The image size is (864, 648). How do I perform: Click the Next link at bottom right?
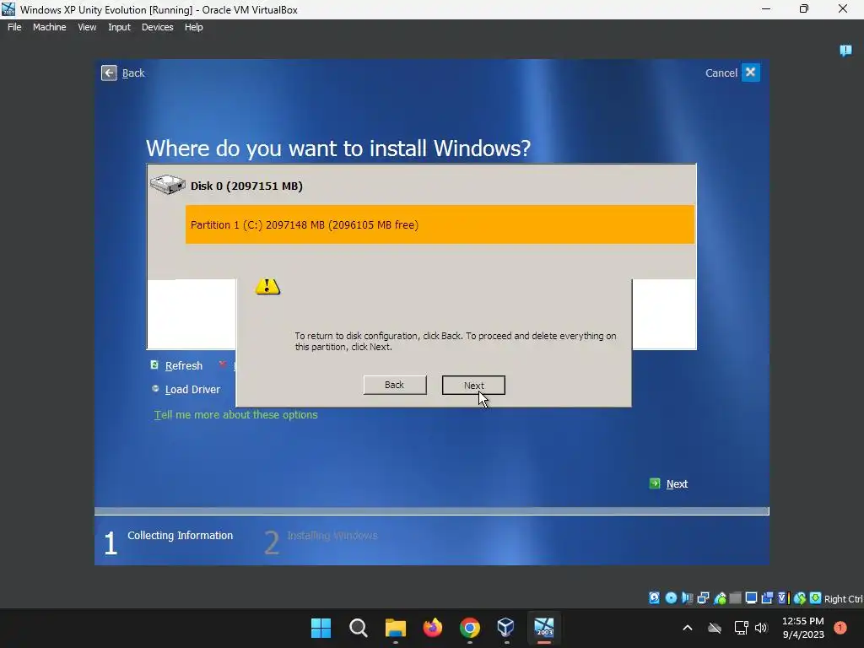click(677, 483)
